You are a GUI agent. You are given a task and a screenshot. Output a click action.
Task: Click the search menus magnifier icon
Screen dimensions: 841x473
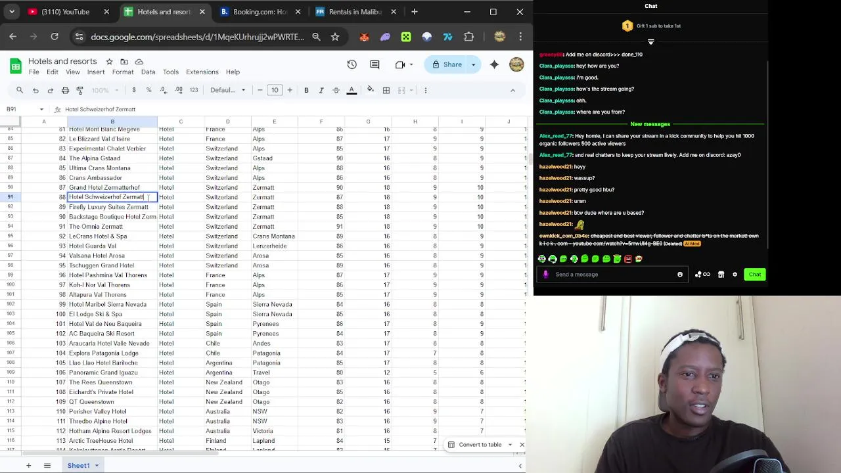click(x=20, y=90)
